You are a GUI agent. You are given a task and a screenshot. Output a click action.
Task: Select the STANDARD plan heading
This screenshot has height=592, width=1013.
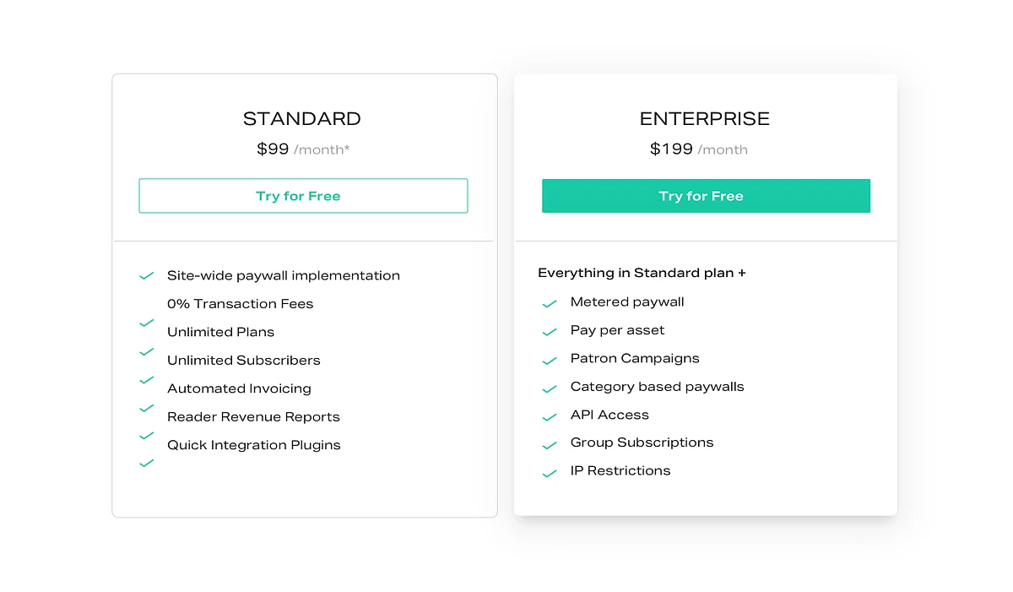click(x=302, y=119)
